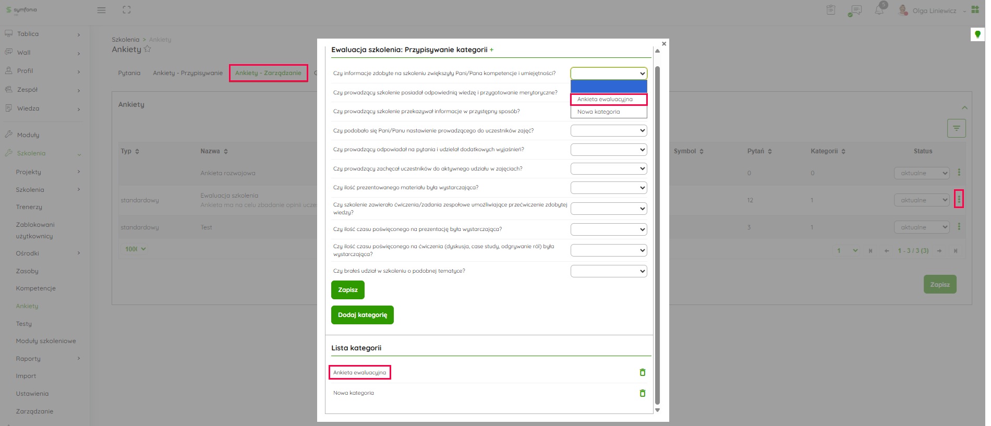991x426 pixels.
Task: Delete the Ankieta ewaluacyjna category
Action: pos(642,372)
